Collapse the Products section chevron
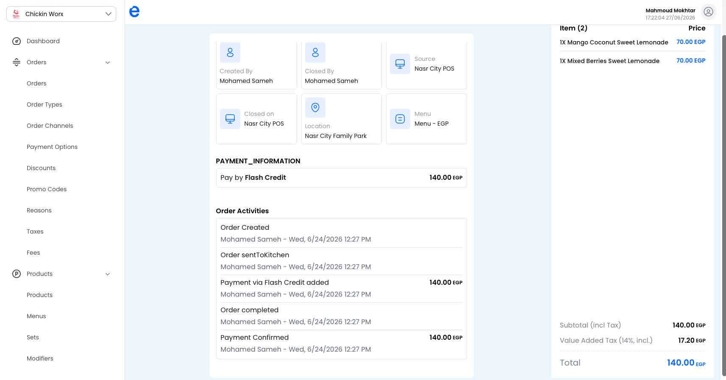 [108, 274]
